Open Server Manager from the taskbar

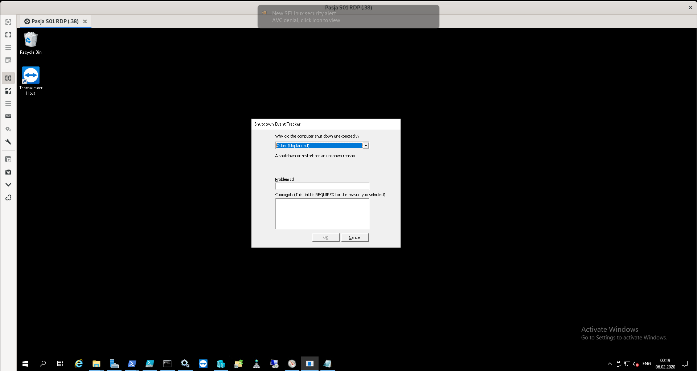coord(114,363)
